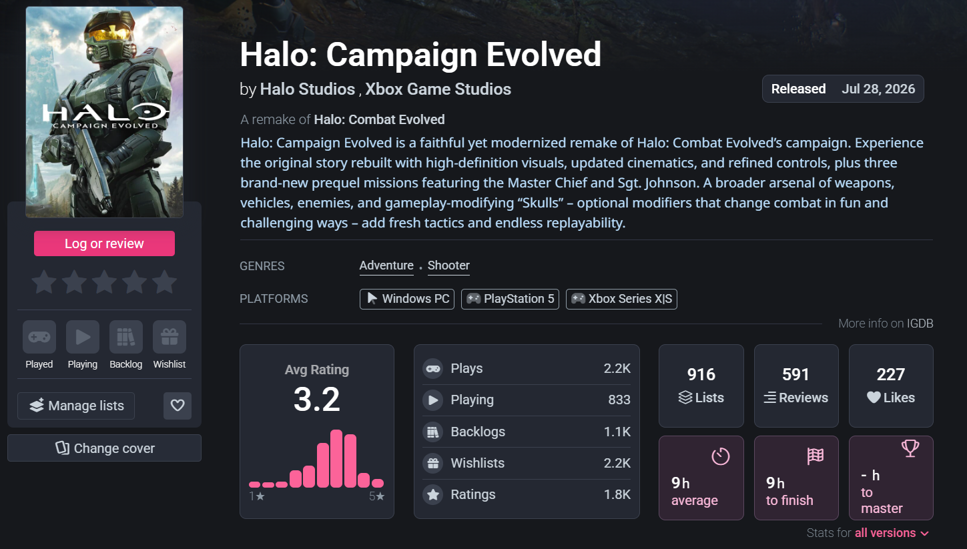This screenshot has width=967, height=549.
Task: View the 916 Lists card
Action: coord(701,386)
